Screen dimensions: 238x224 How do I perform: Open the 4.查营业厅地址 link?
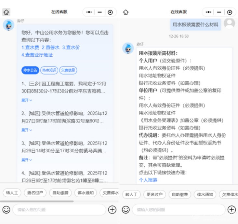[x=37, y=55]
